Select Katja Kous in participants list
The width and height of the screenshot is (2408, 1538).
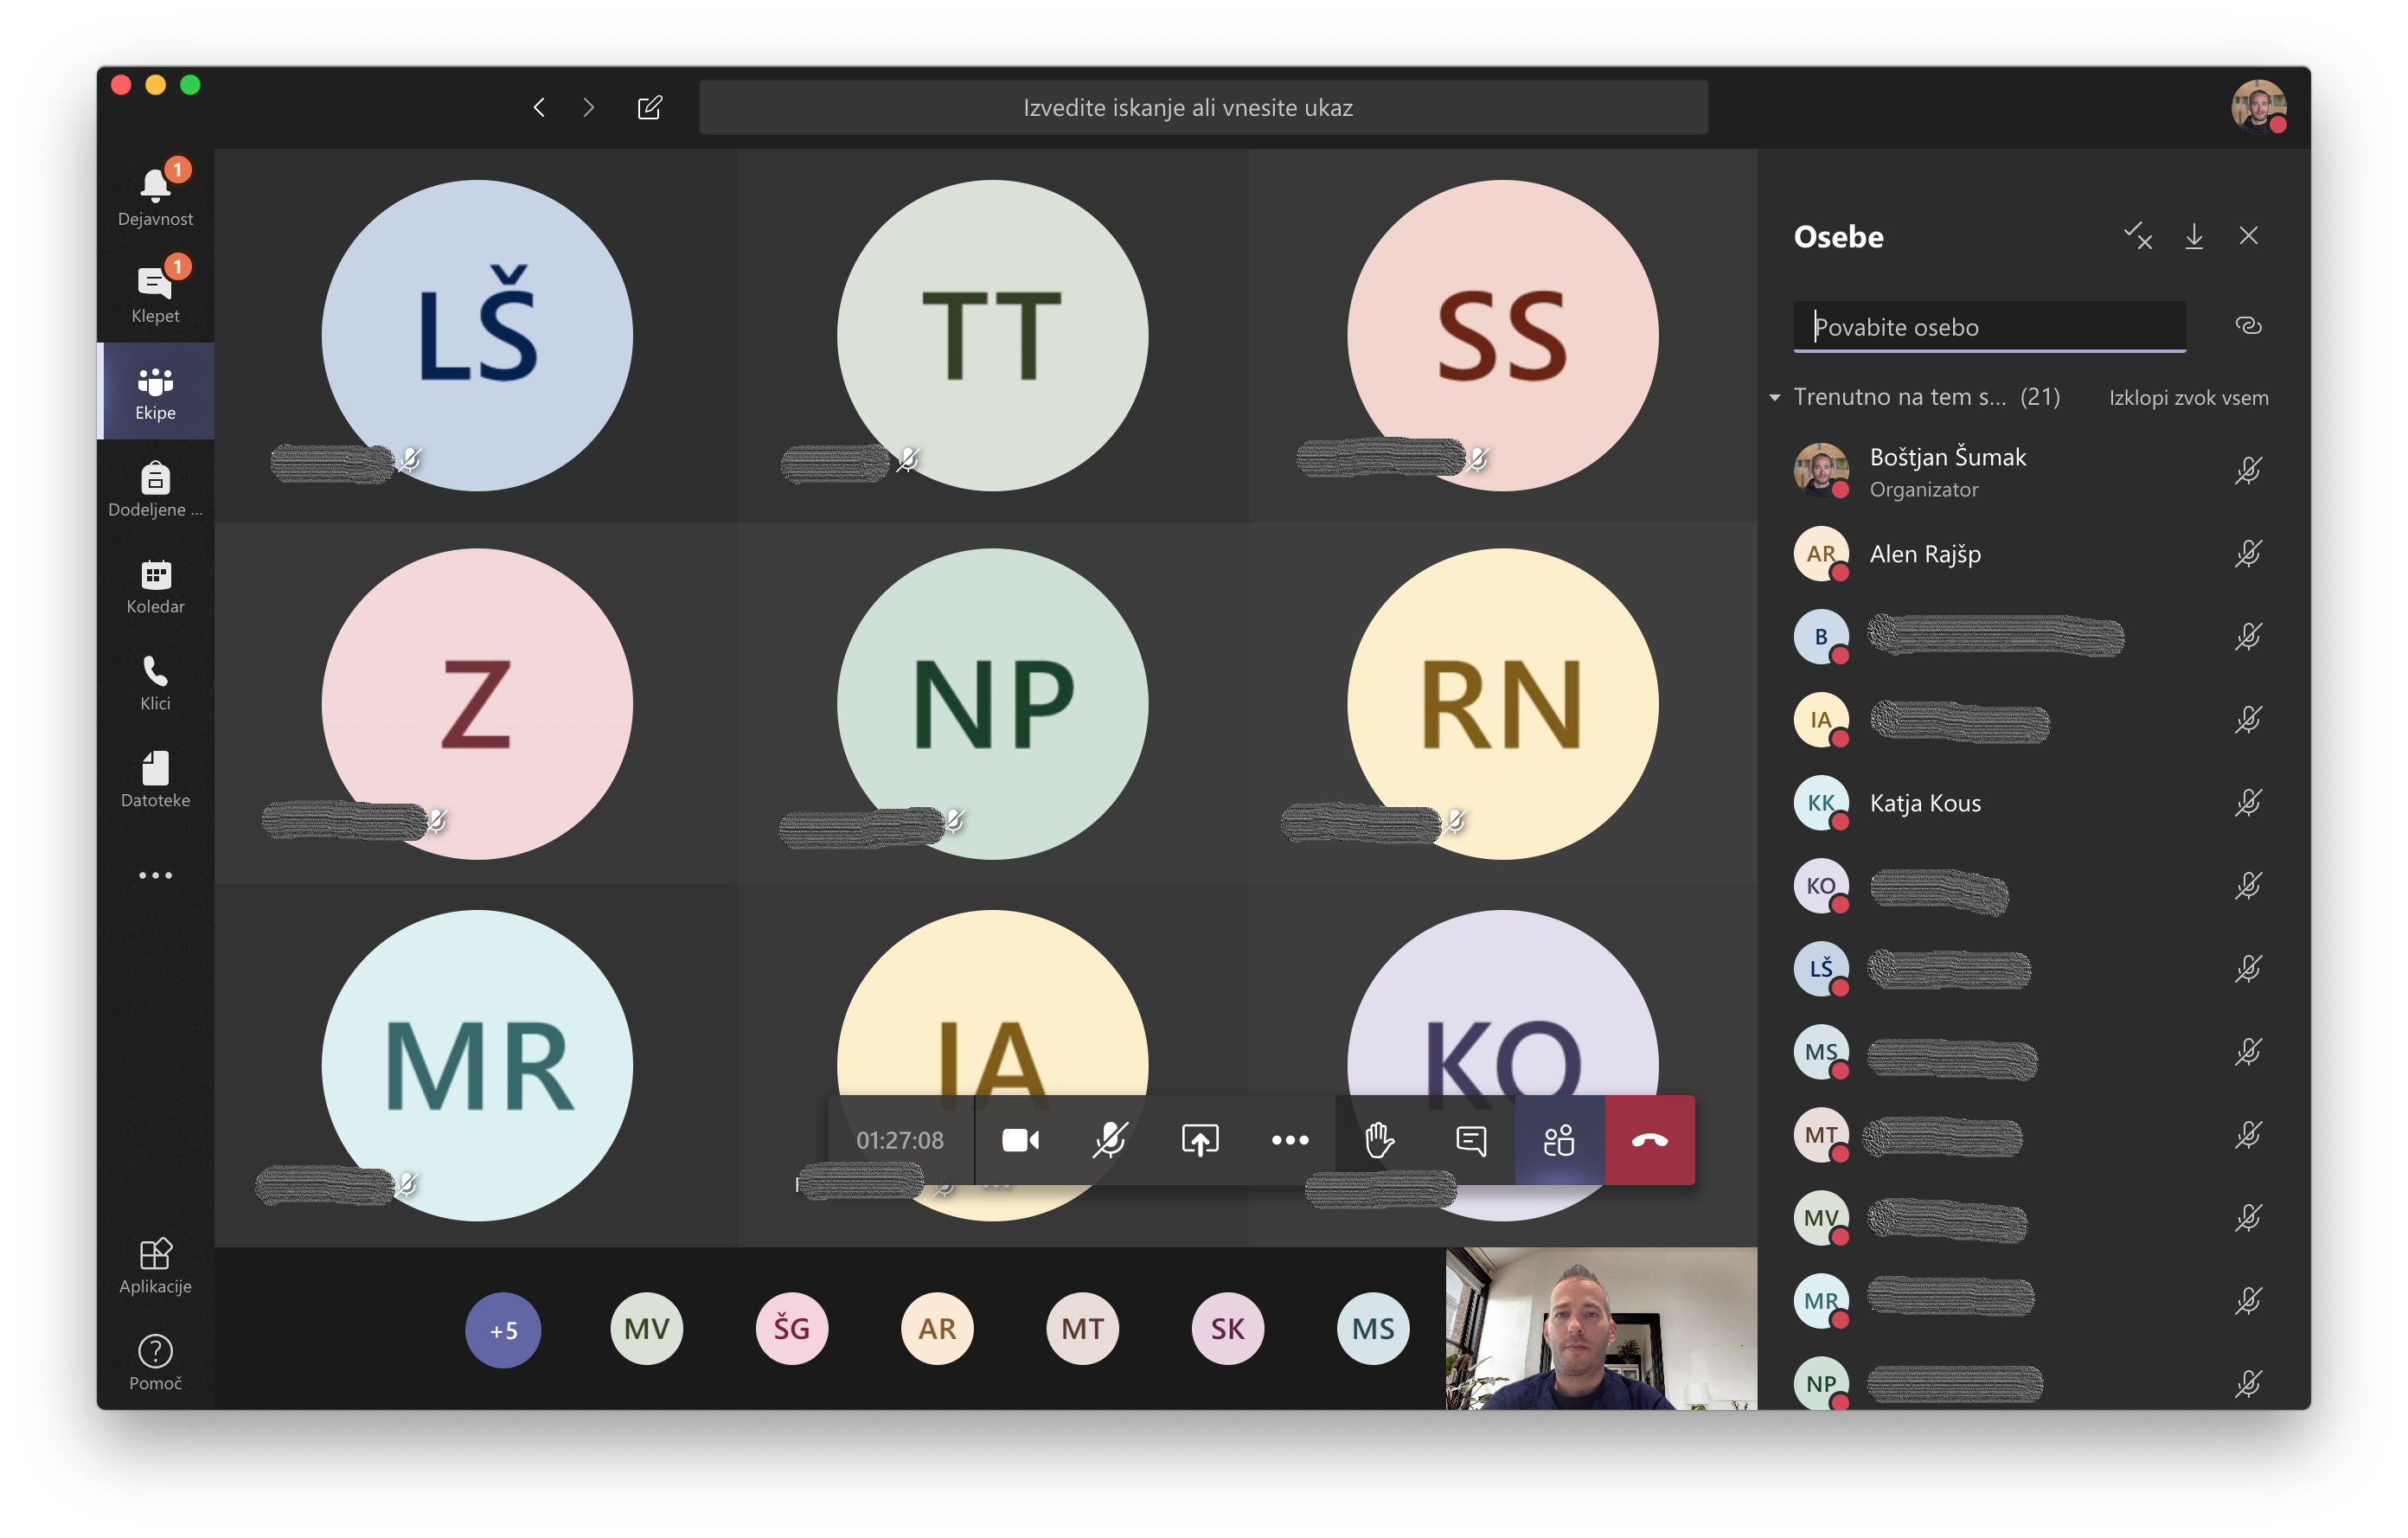click(x=1924, y=803)
